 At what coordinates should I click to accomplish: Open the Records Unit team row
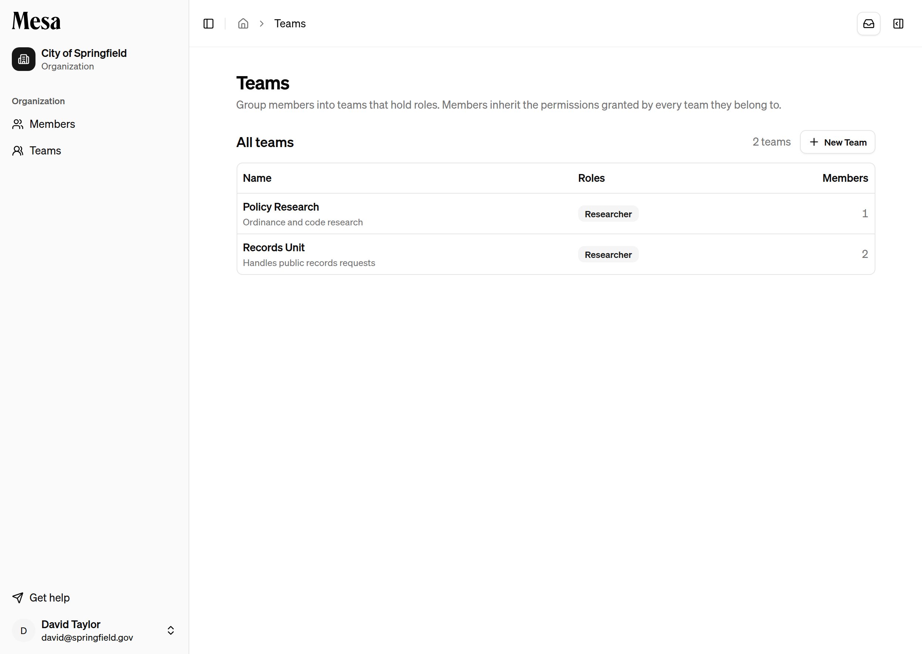click(x=556, y=255)
